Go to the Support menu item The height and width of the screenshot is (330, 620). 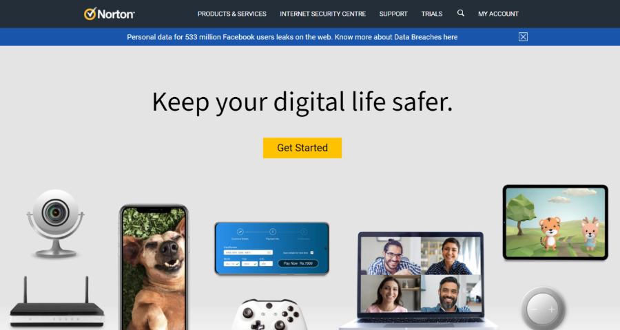[x=393, y=14]
